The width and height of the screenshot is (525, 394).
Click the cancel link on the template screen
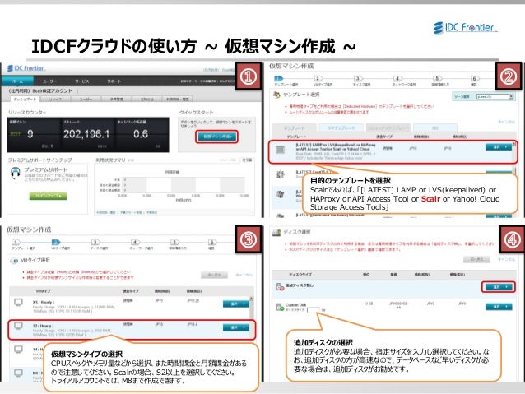pos(506,122)
